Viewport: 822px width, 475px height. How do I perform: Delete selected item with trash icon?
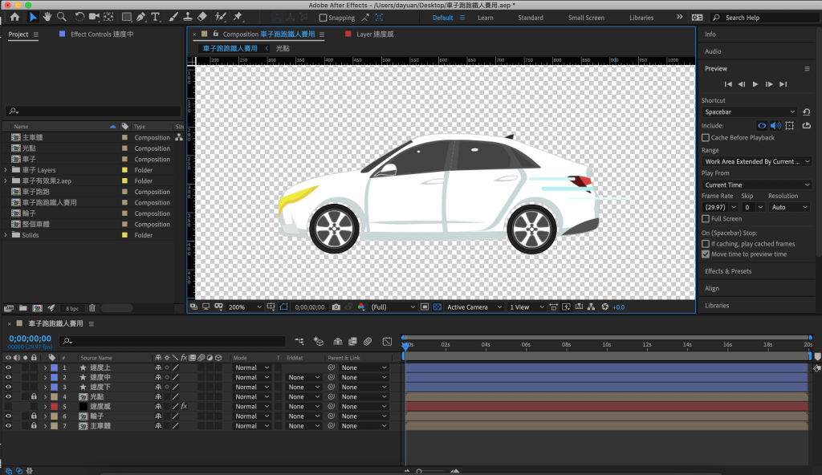pyautogui.click(x=92, y=308)
